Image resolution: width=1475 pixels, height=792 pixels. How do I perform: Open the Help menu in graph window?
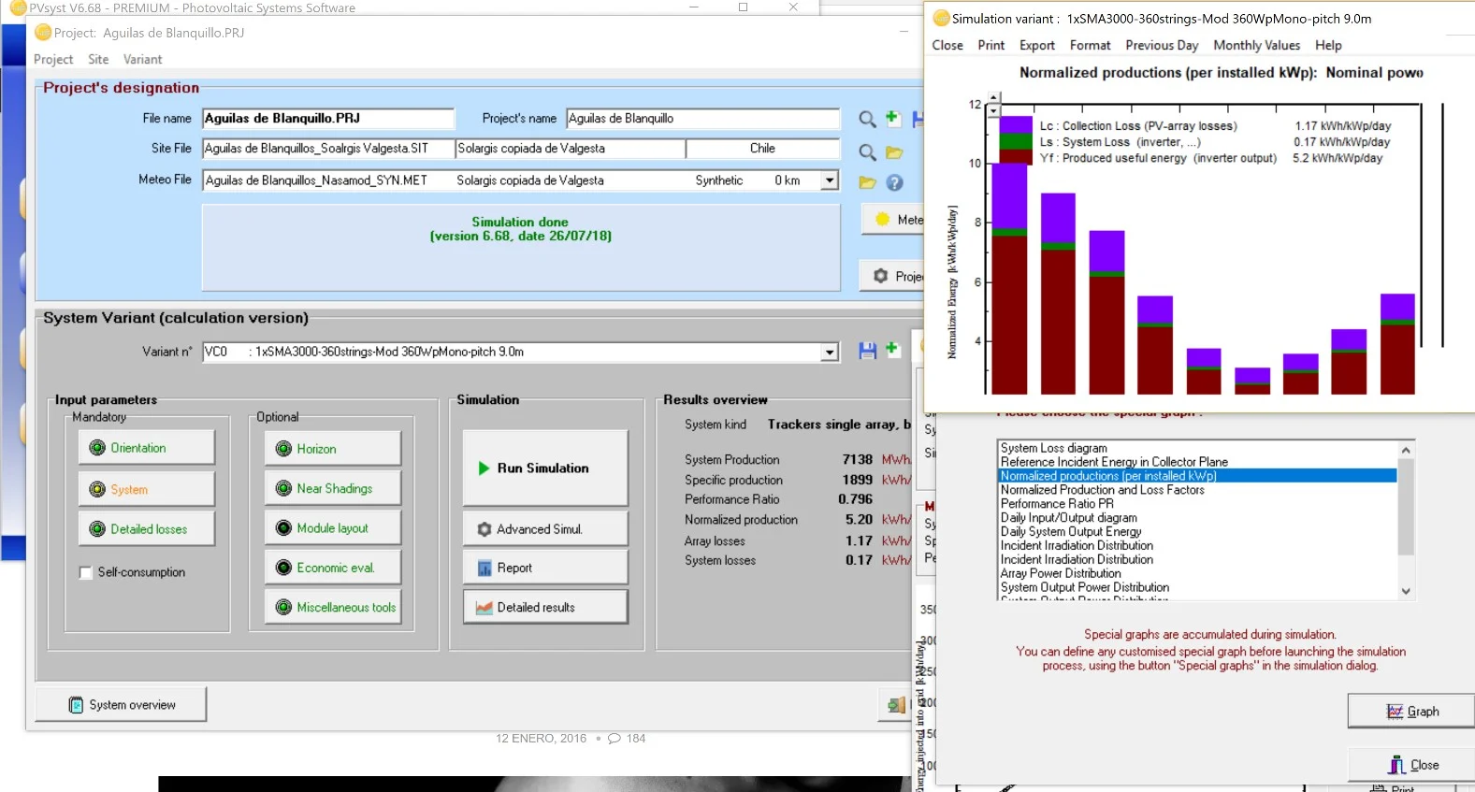coord(1328,45)
